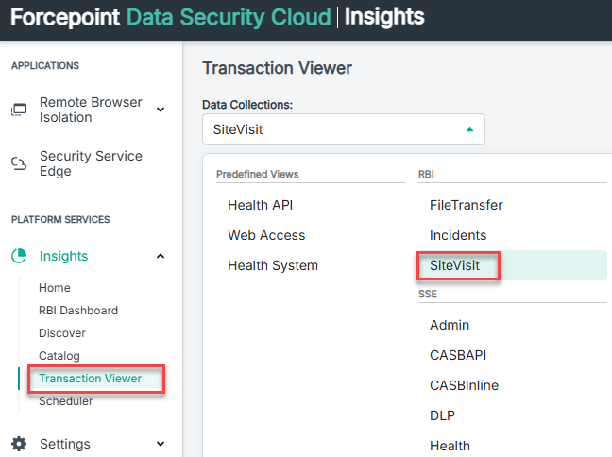Open the Home page under Insights

[x=55, y=288]
